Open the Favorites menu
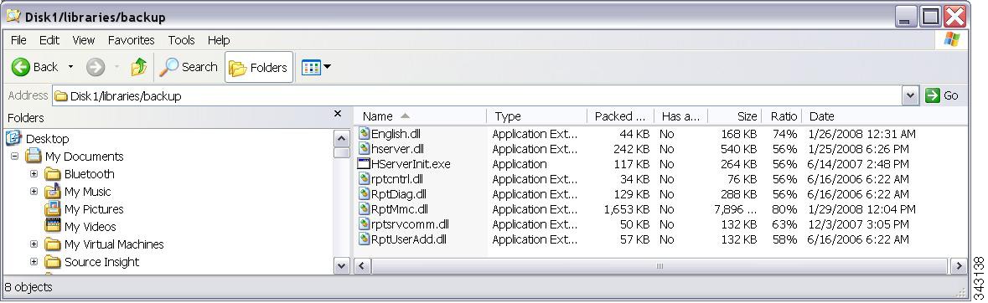 131,39
